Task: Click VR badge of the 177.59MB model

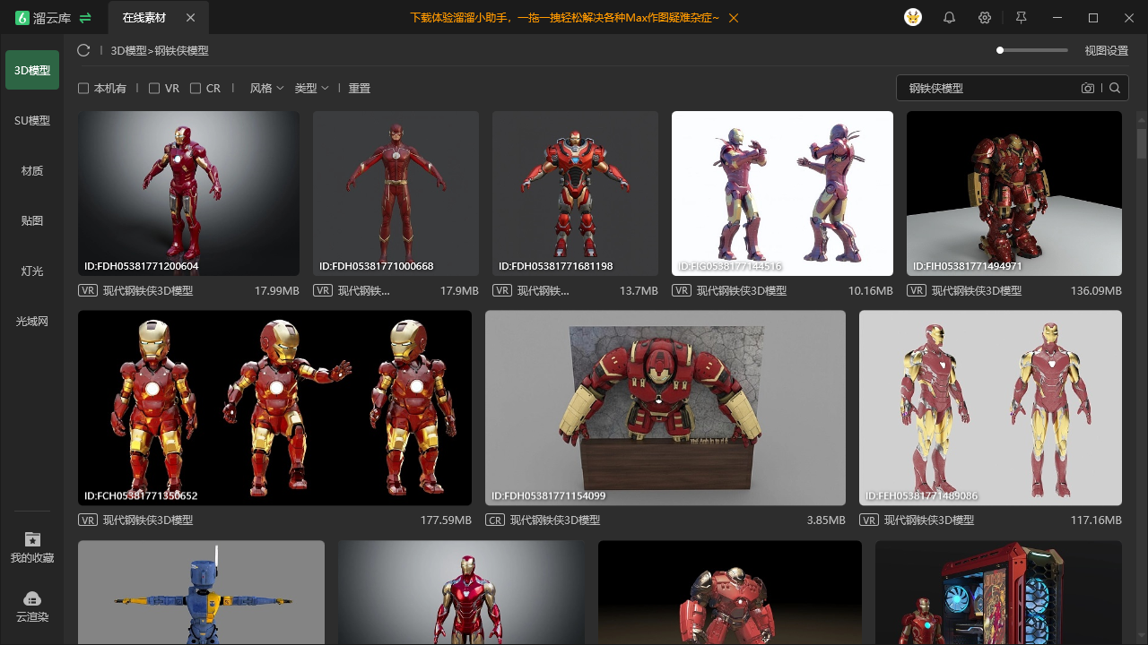Action: pyautogui.click(x=88, y=520)
